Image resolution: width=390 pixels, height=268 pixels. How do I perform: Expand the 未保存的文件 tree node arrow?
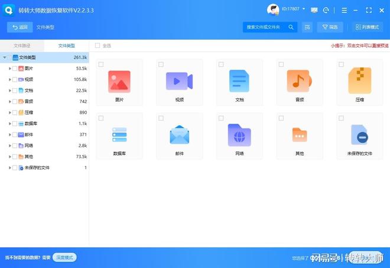(9, 167)
